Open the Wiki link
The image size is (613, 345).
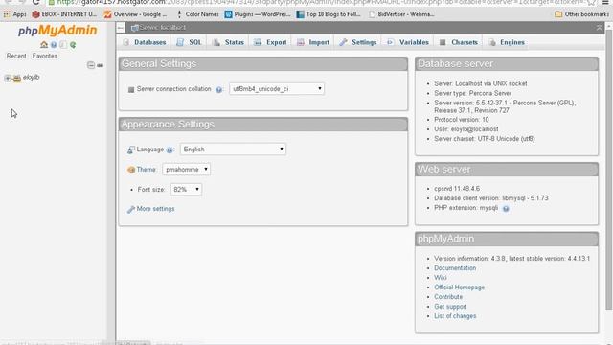[441, 278]
